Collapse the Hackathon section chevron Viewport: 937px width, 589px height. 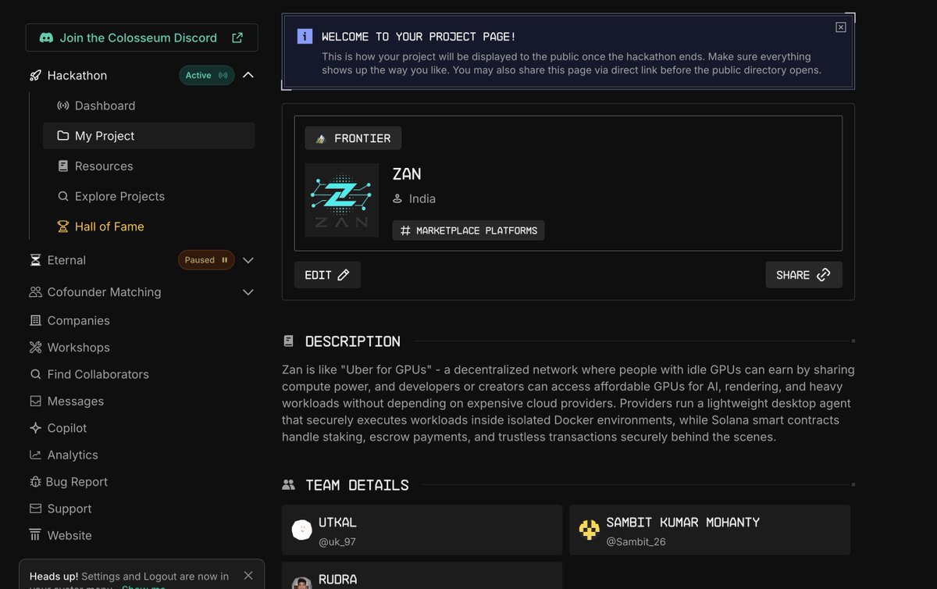point(248,75)
